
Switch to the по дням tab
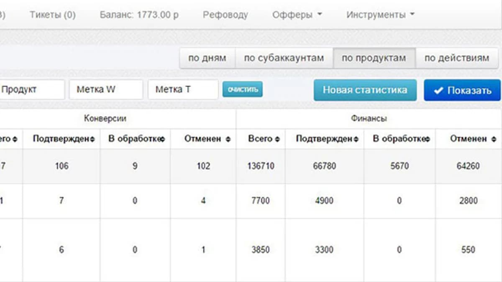coord(207,58)
